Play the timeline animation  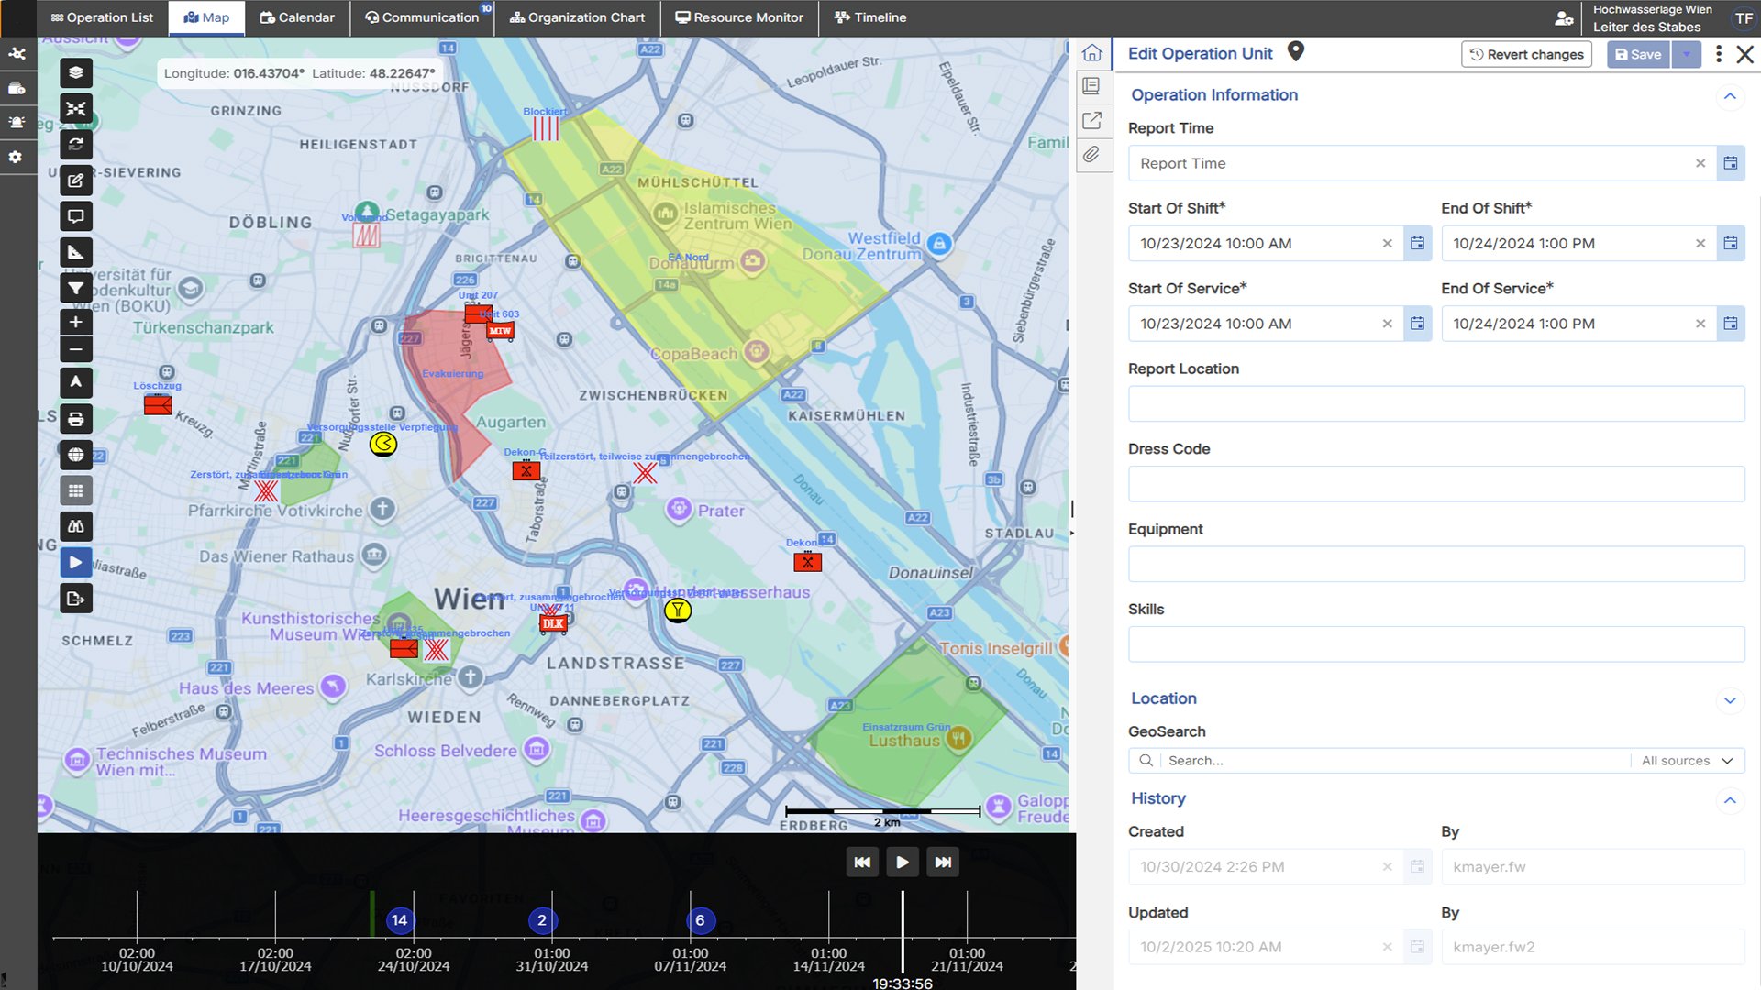tap(903, 862)
